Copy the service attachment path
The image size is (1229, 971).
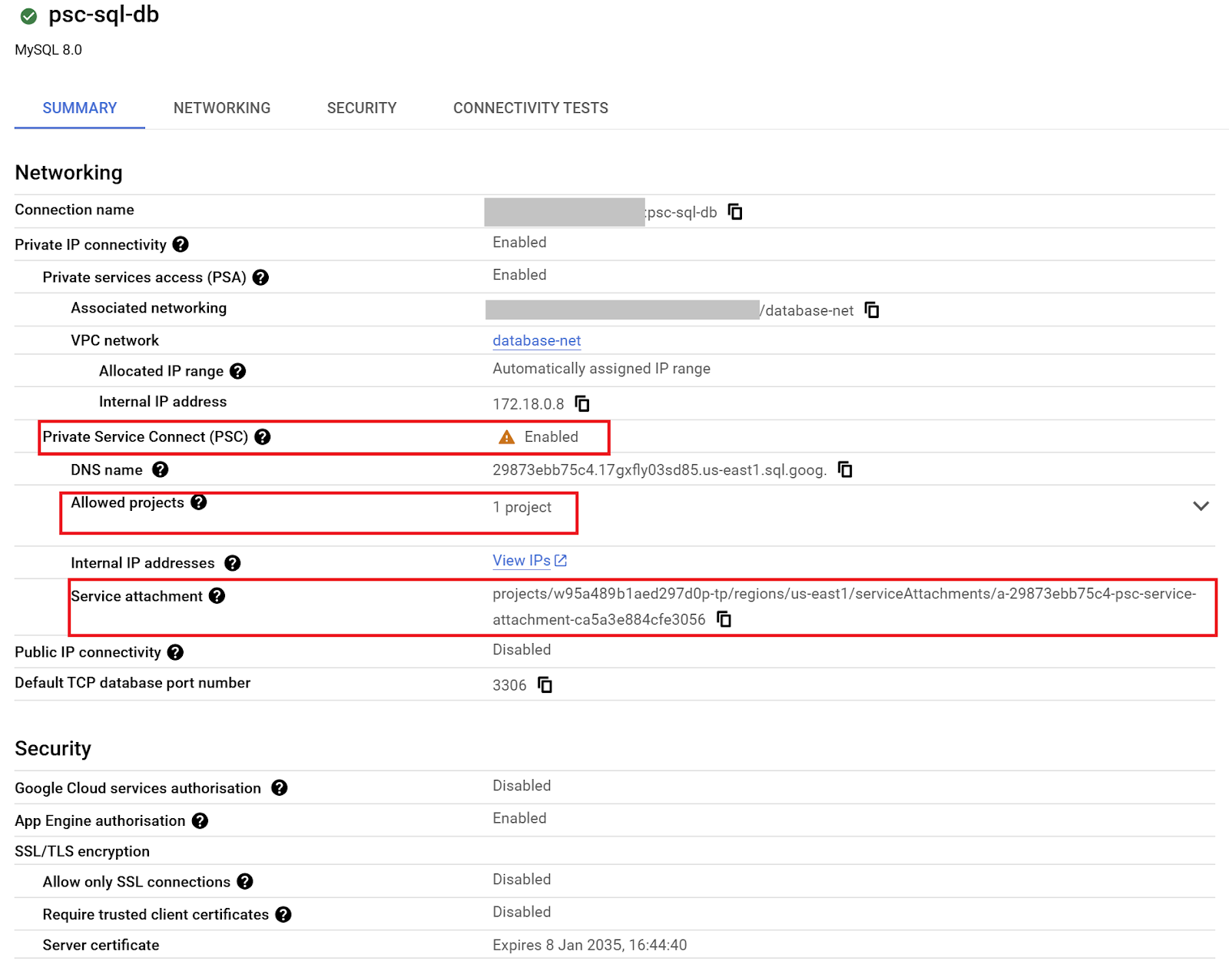tap(724, 619)
